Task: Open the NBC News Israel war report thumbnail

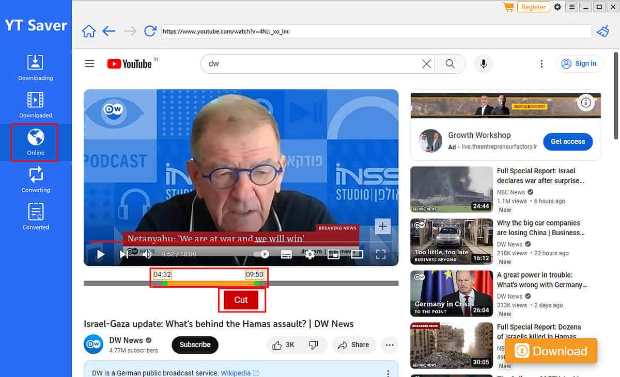Action: (451, 189)
